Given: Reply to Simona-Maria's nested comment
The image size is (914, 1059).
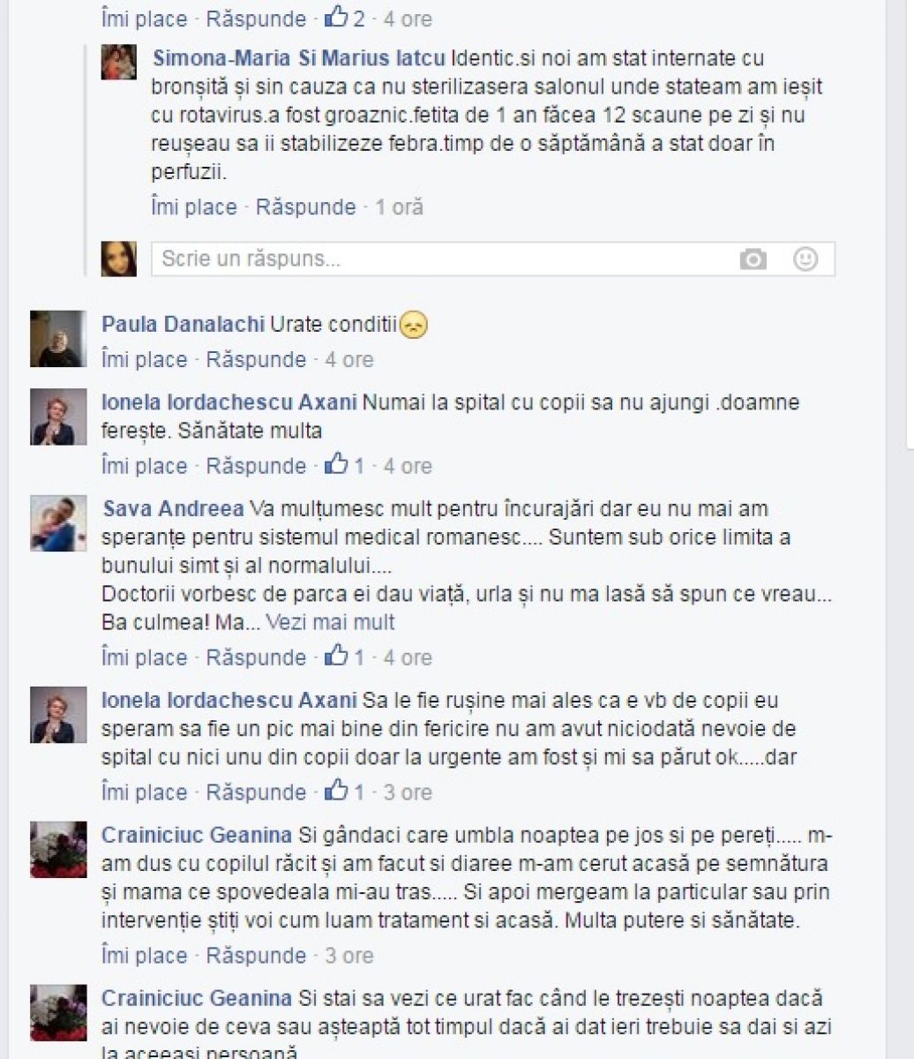Looking at the screenshot, I should pyautogui.click(x=305, y=207).
